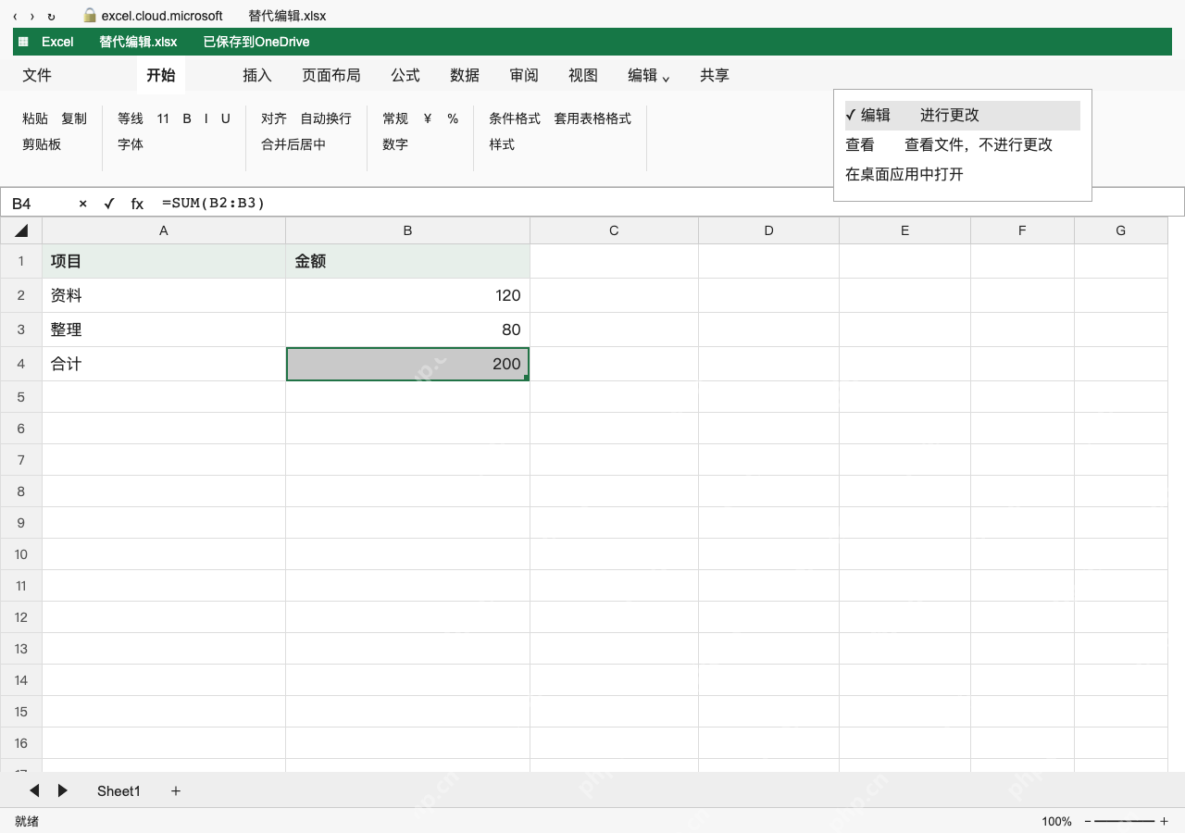This screenshot has height=833, width=1185.
Task: Go to previous sheet with left arrow
Action: [34, 790]
